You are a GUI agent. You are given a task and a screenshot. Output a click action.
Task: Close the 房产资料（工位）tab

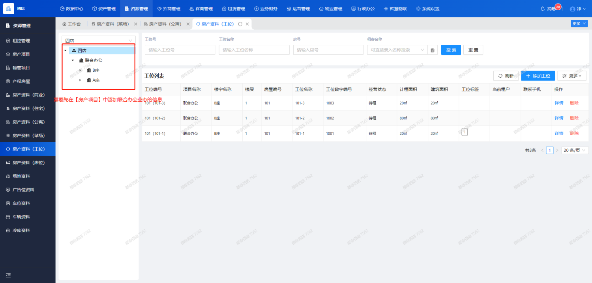click(247, 24)
